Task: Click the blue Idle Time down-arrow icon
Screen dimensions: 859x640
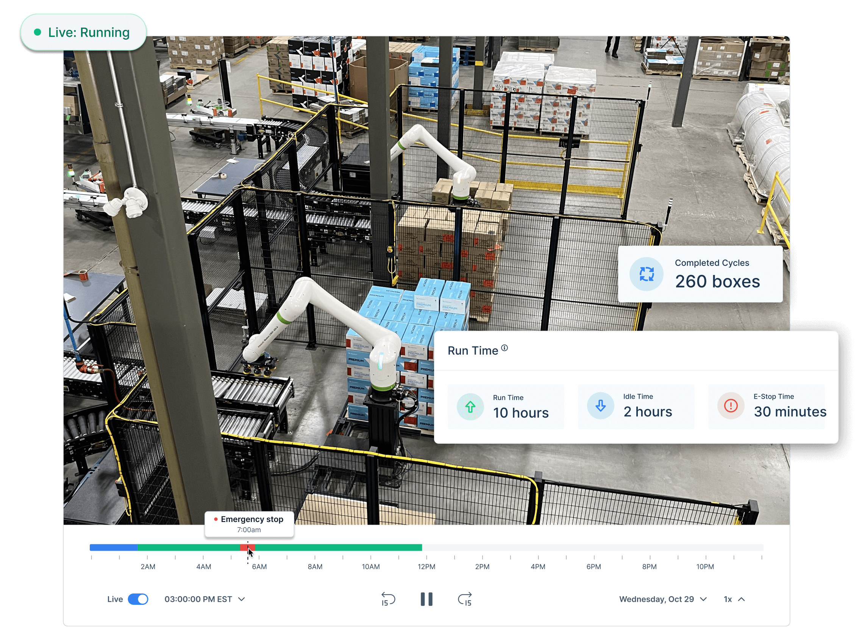Action: coord(600,405)
